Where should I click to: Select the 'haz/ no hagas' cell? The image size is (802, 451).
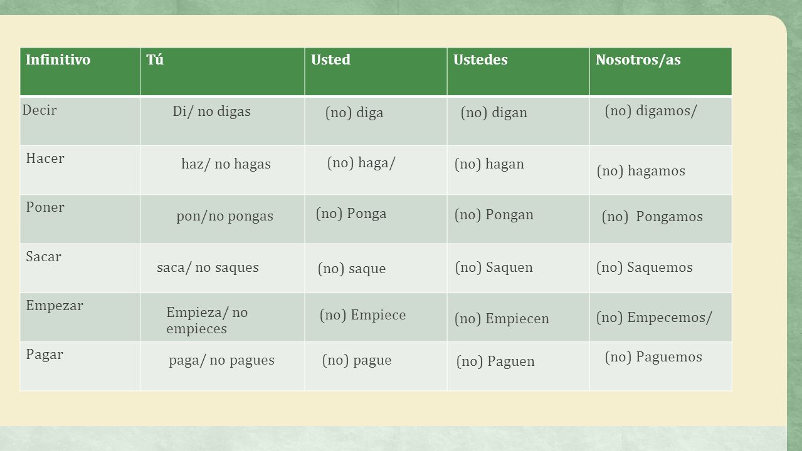point(226,164)
